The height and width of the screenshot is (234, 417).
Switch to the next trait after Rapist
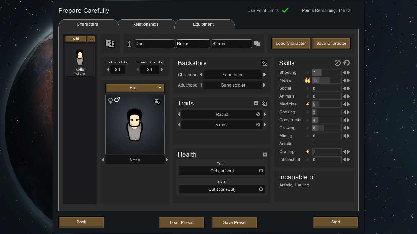click(x=265, y=114)
